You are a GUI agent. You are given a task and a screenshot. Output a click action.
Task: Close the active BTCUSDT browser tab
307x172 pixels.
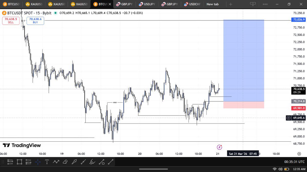pyautogui.click(x=110, y=4)
